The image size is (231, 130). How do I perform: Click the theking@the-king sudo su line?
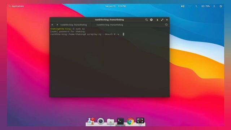point(67,29)
